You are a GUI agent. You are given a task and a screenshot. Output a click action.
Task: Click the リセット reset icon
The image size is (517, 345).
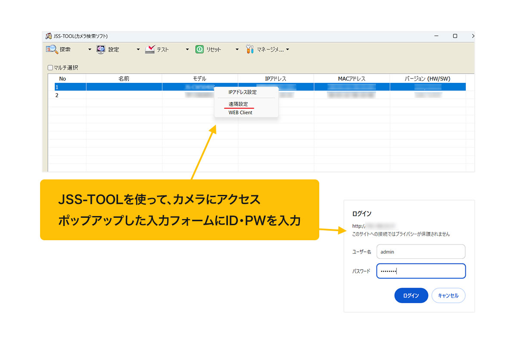coord(199,49)
